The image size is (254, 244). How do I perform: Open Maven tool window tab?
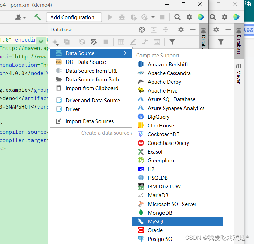coord(239,74)
